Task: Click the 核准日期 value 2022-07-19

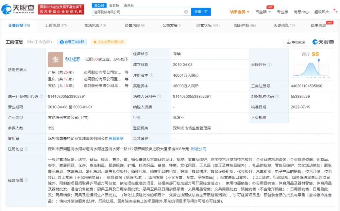Action: [x=301, y=107]
